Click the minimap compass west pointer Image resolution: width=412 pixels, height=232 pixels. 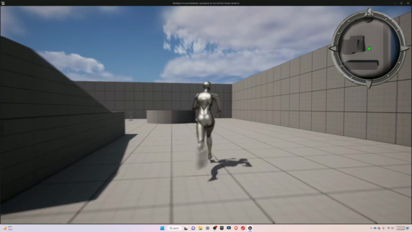(x=333, y=48)
